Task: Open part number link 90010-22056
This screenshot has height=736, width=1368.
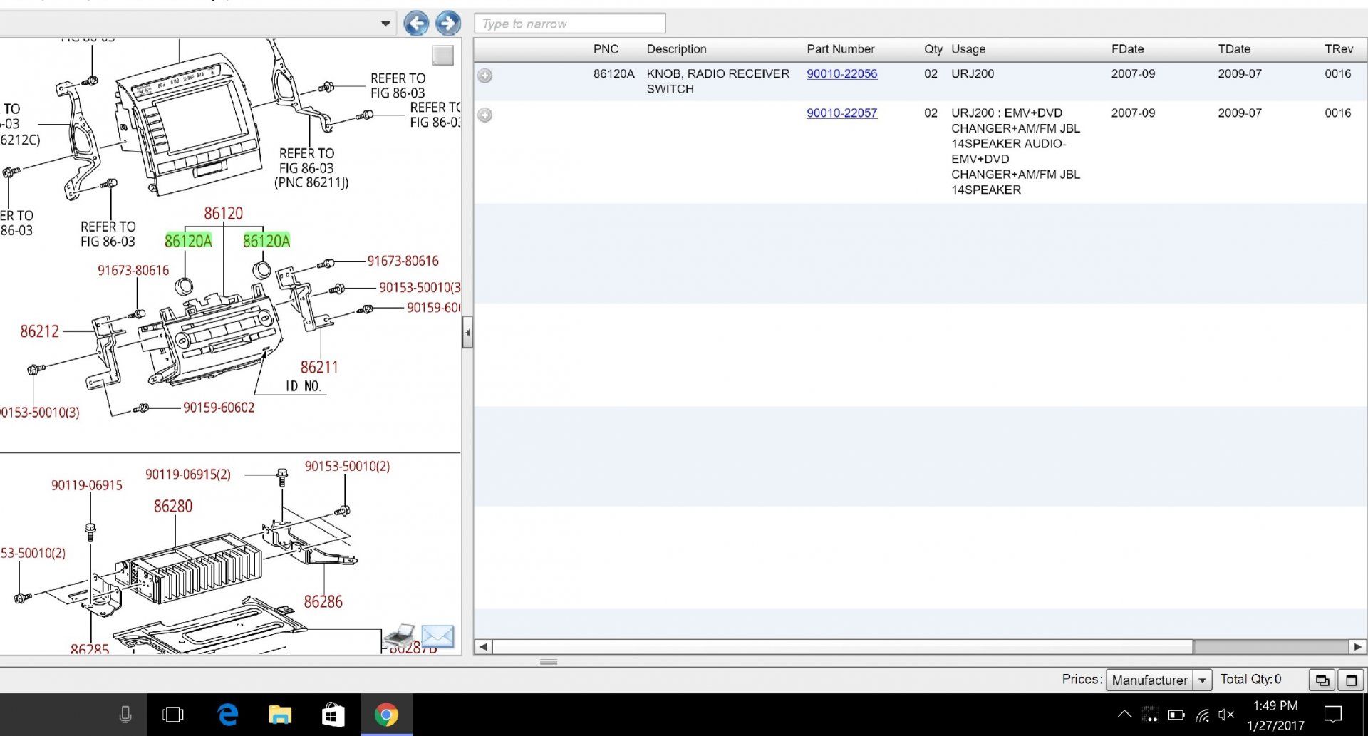Action: [841, 73]
